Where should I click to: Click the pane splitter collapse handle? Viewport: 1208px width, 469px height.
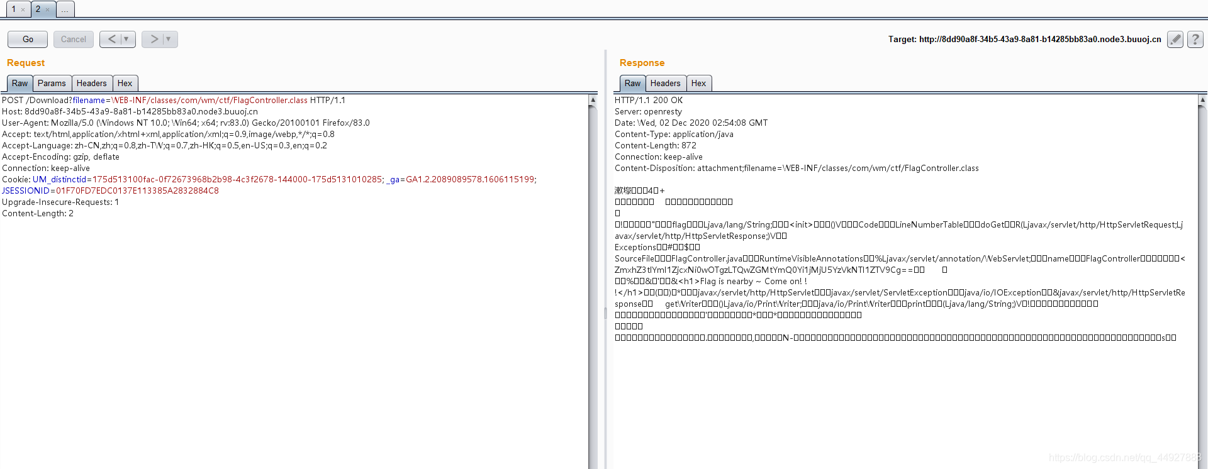[605, 312]
